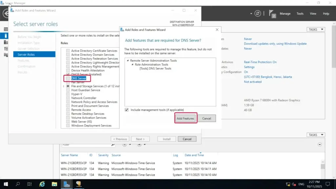336x189 pixels.
Task: Open the Dashboard icon in the sidebar
Action: [6, 30]
